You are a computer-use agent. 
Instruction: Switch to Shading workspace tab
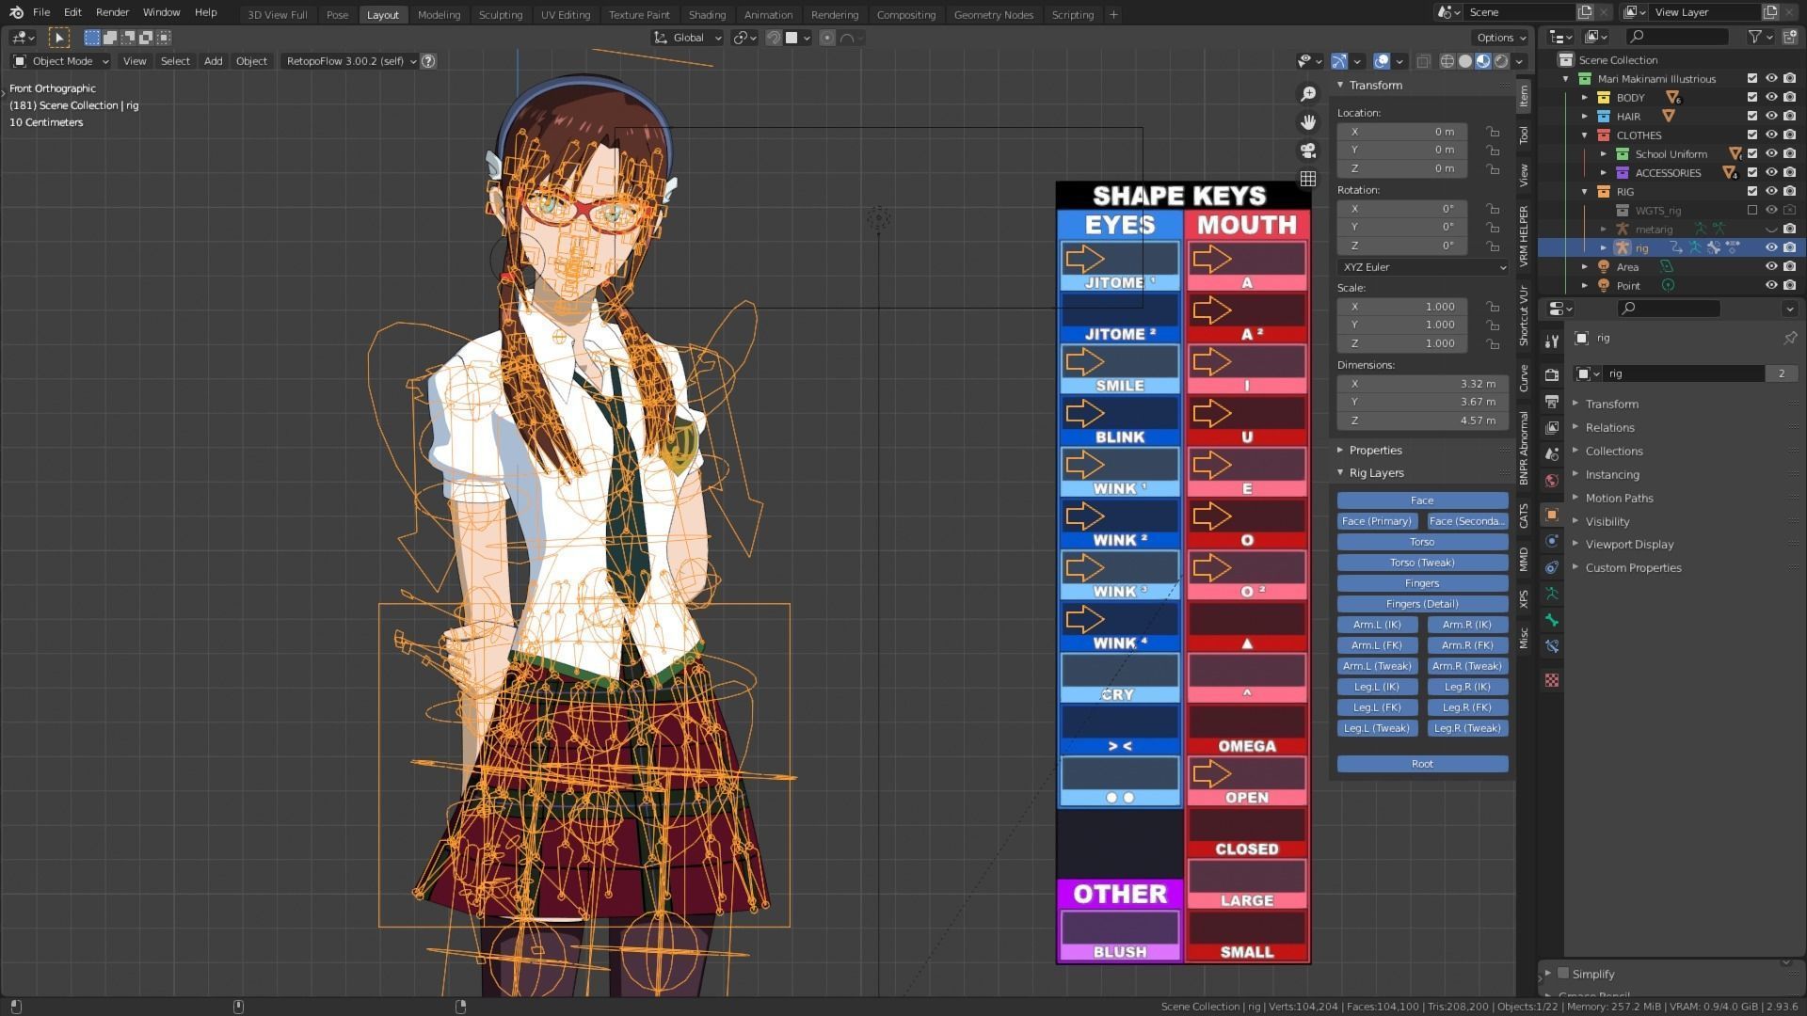coord(706,14)
